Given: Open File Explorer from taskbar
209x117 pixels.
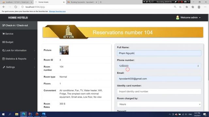Looking at the screenshot, I should 17,114.
